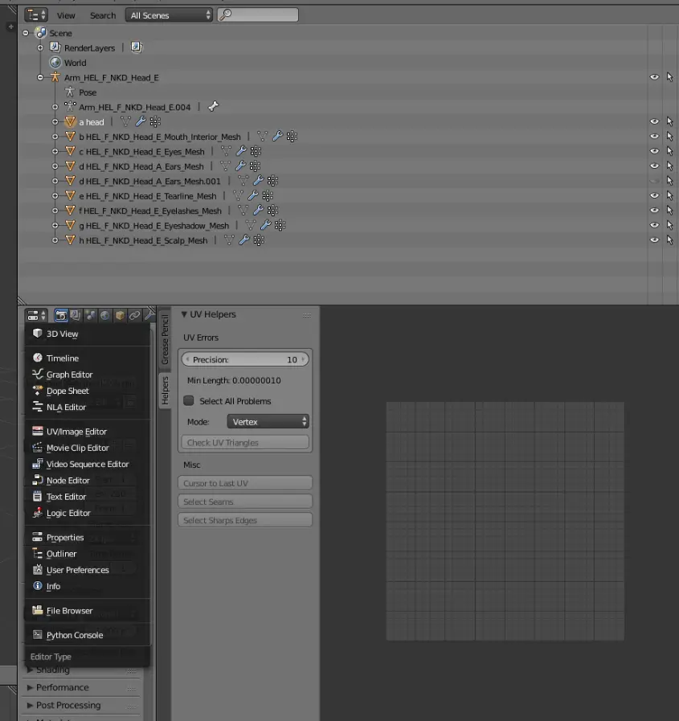
Task: Click the bone icon beside Arm_HEL_F_NKD_Head_E.004
Action: click(x=213, y=107)
